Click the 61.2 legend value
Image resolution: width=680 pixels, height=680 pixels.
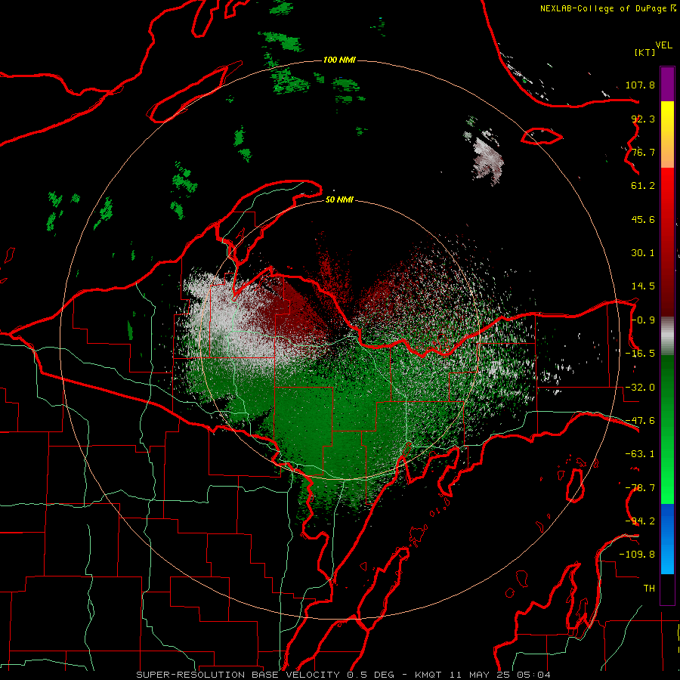643,186
